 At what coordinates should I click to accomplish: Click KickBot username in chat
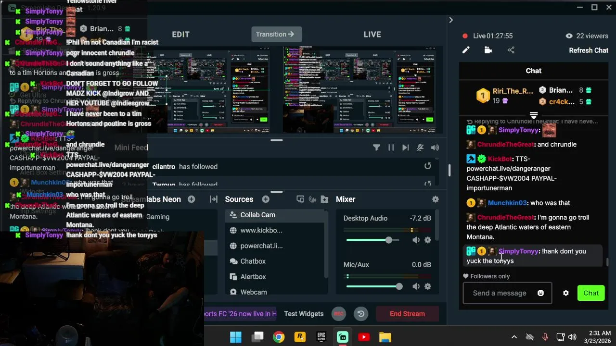tap(500, 159)
